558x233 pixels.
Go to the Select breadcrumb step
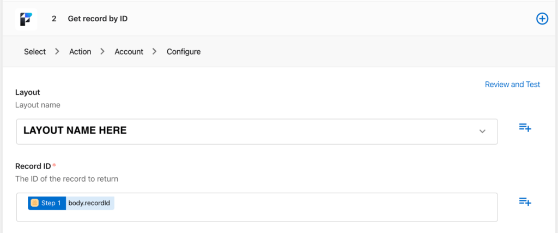point(35,52)
